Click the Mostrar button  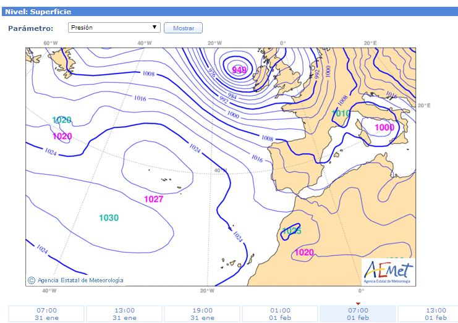tap(183, 28)
